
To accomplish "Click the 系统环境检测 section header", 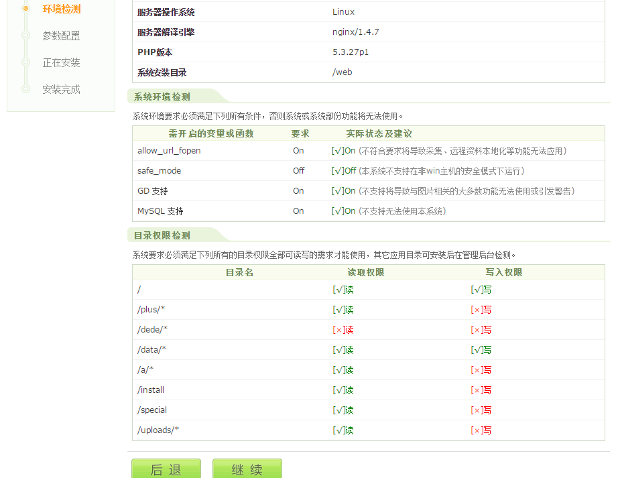I will [162, 97].
